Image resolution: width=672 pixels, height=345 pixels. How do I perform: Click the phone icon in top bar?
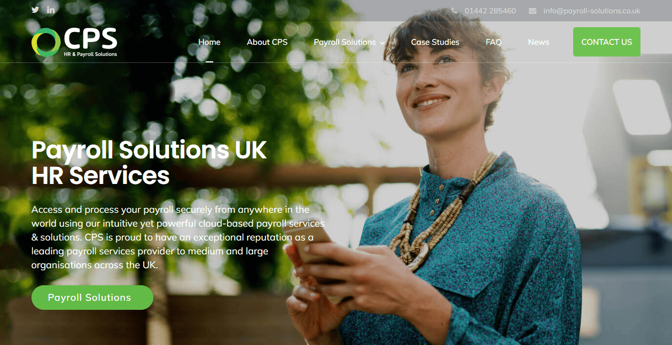click(455, 11)
